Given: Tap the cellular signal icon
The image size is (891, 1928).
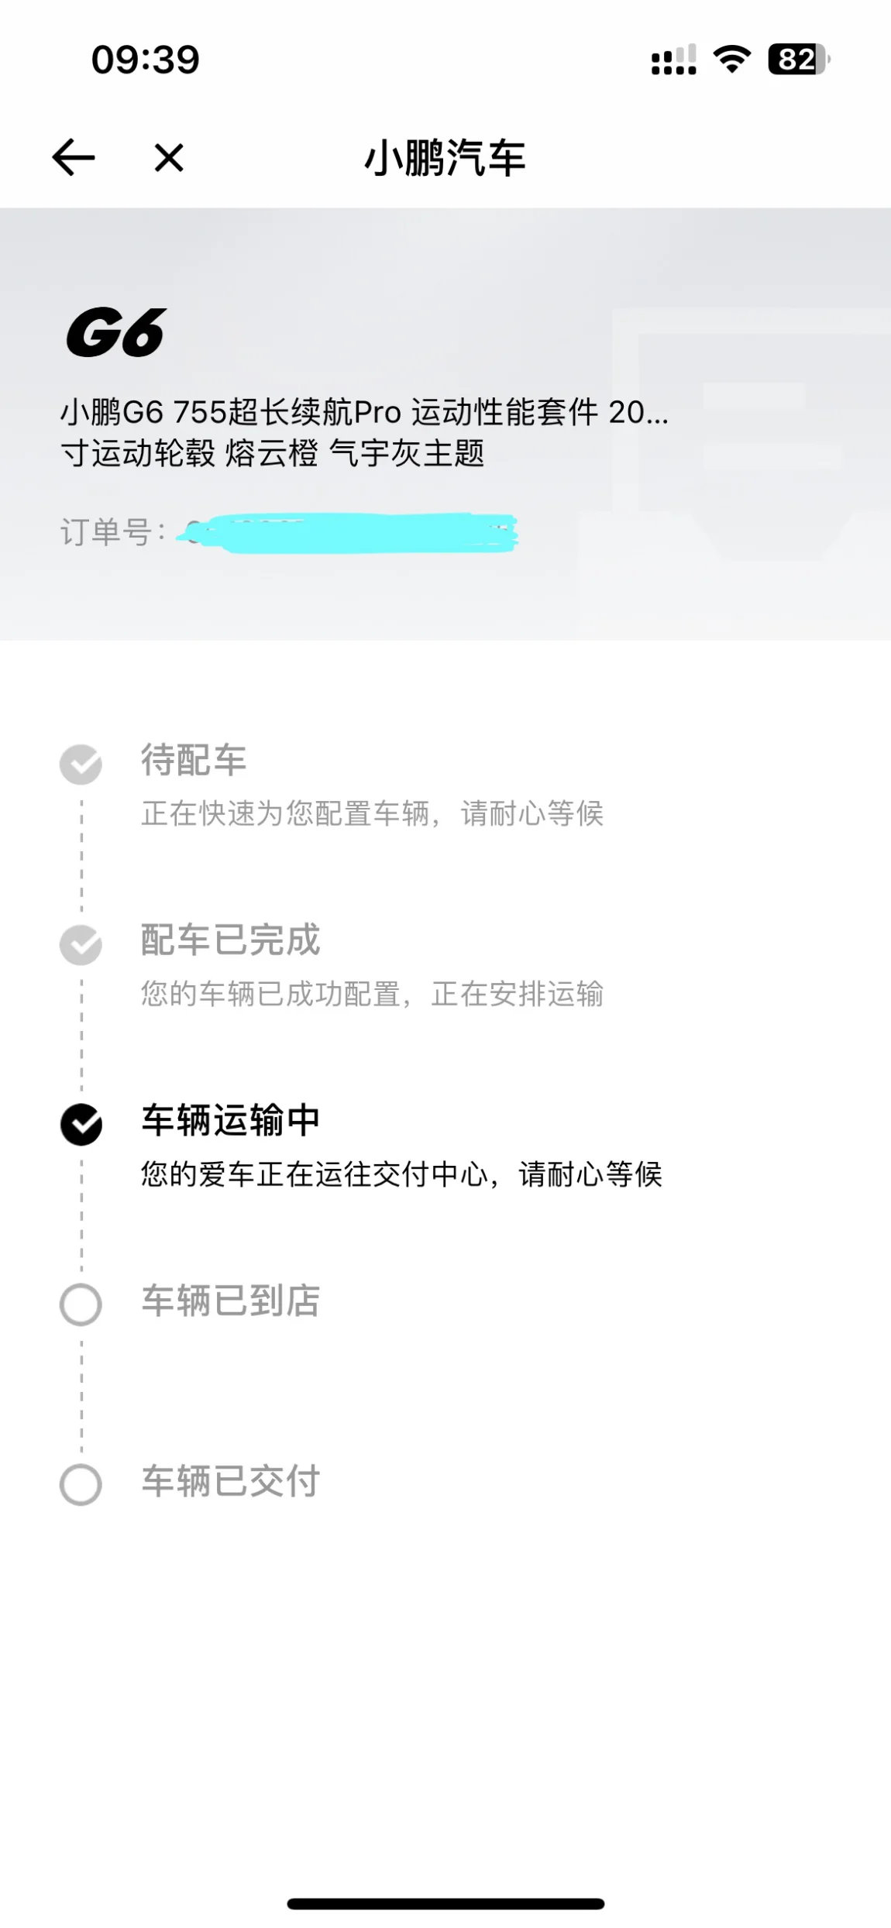Looking at the screenshot, I should [x=674, y=60].
